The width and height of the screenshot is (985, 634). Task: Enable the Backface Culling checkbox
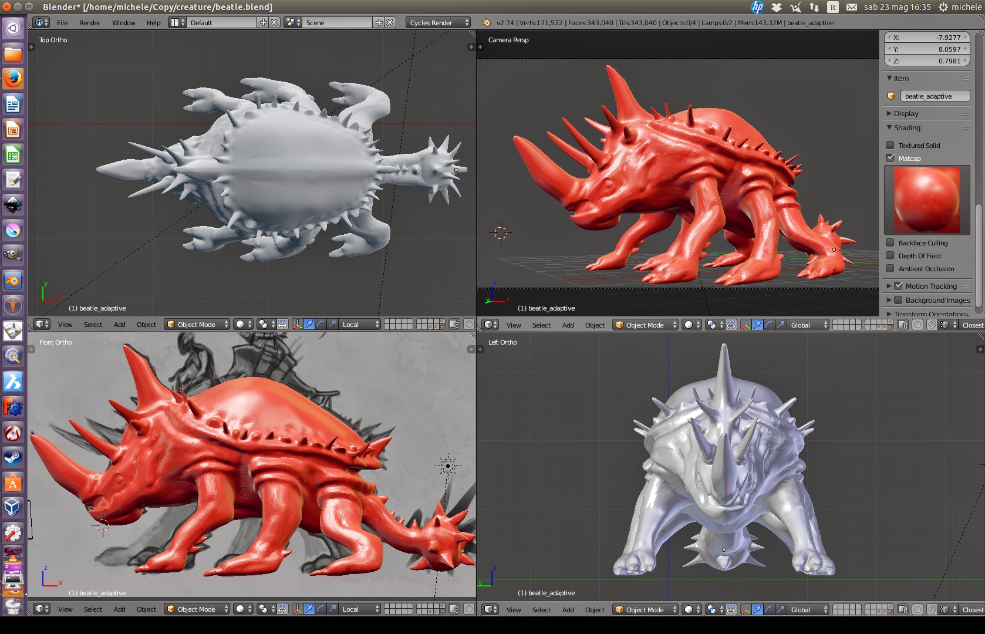[890, 242]
